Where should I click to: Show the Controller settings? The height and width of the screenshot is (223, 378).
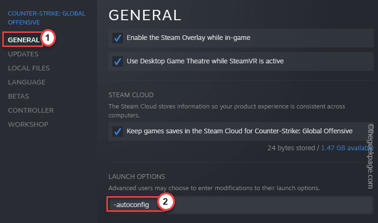point(31,110)
